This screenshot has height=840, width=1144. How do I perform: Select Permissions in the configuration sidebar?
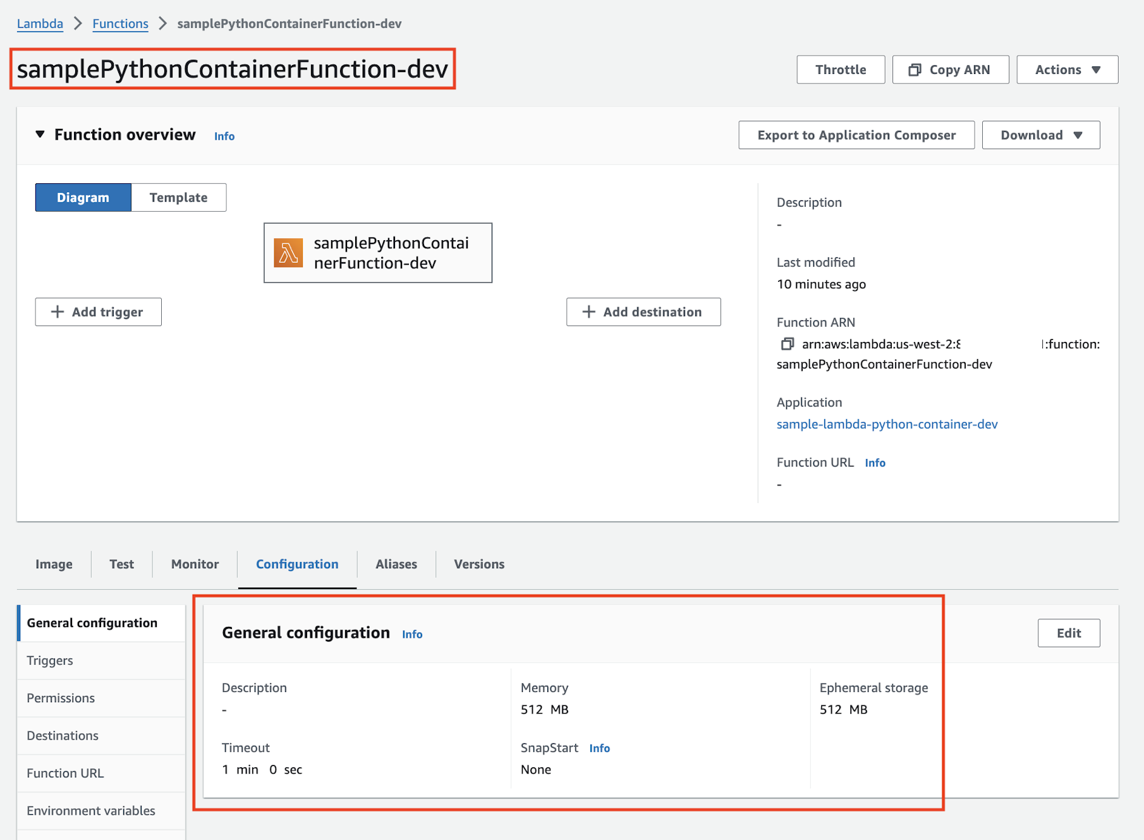pyautogui.click(x=60, y=698)
